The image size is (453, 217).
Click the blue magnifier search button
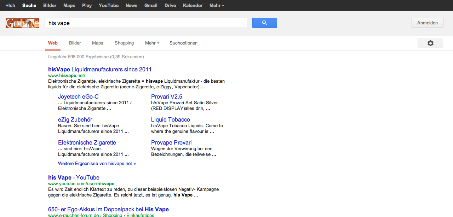point(264,23)
